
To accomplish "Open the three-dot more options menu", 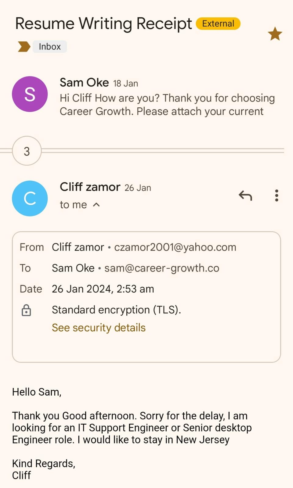I will coord(277,196).
